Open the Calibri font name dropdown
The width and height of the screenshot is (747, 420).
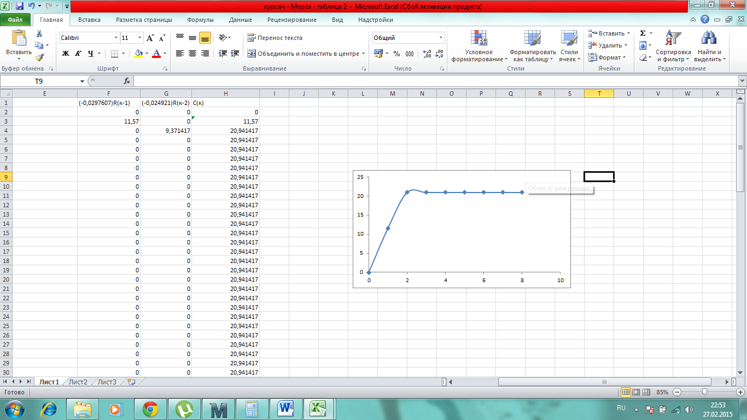[116, 38]
